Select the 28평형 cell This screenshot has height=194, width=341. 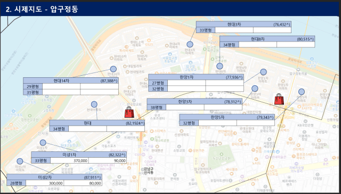coord(17,183)
